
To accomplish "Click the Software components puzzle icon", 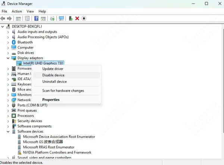I will pyautogui.click(x=14, y=126).
